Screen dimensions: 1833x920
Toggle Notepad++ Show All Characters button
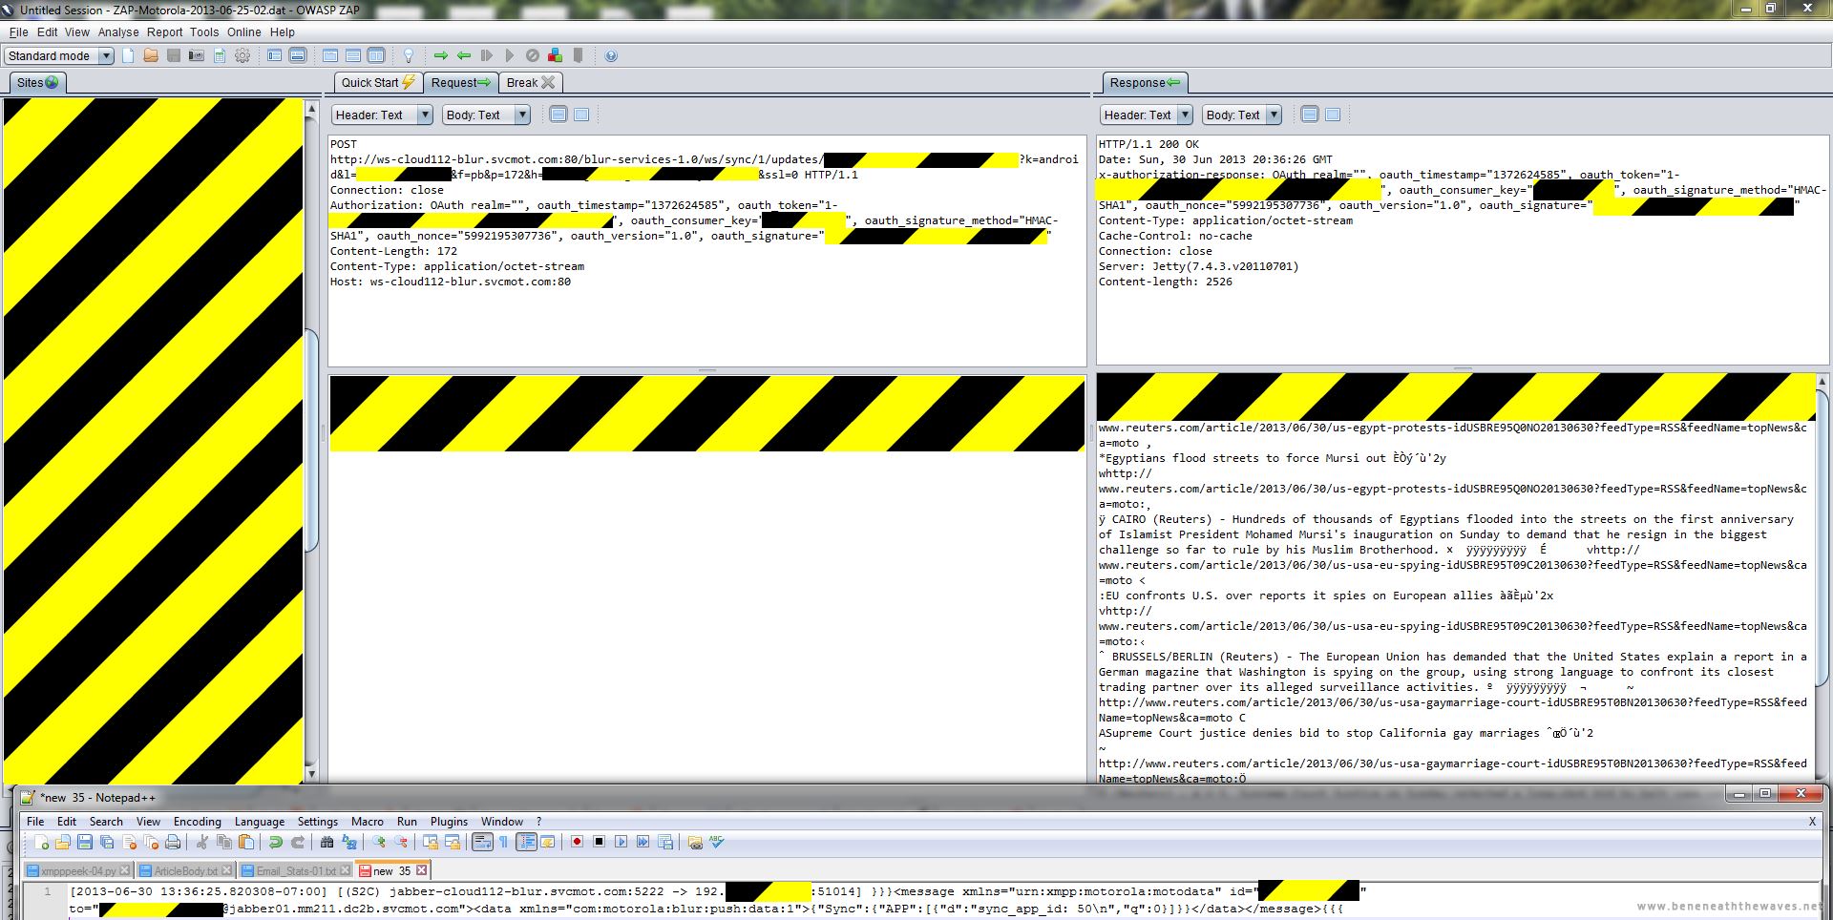coord(503,842)
